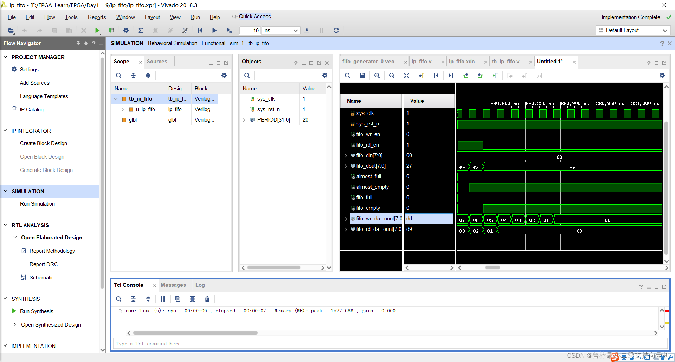Add marker in waveform toolbar
Image resolution: width=675 pixels, height=362 pixels.
pyautogui.click(x=495, y=76)
